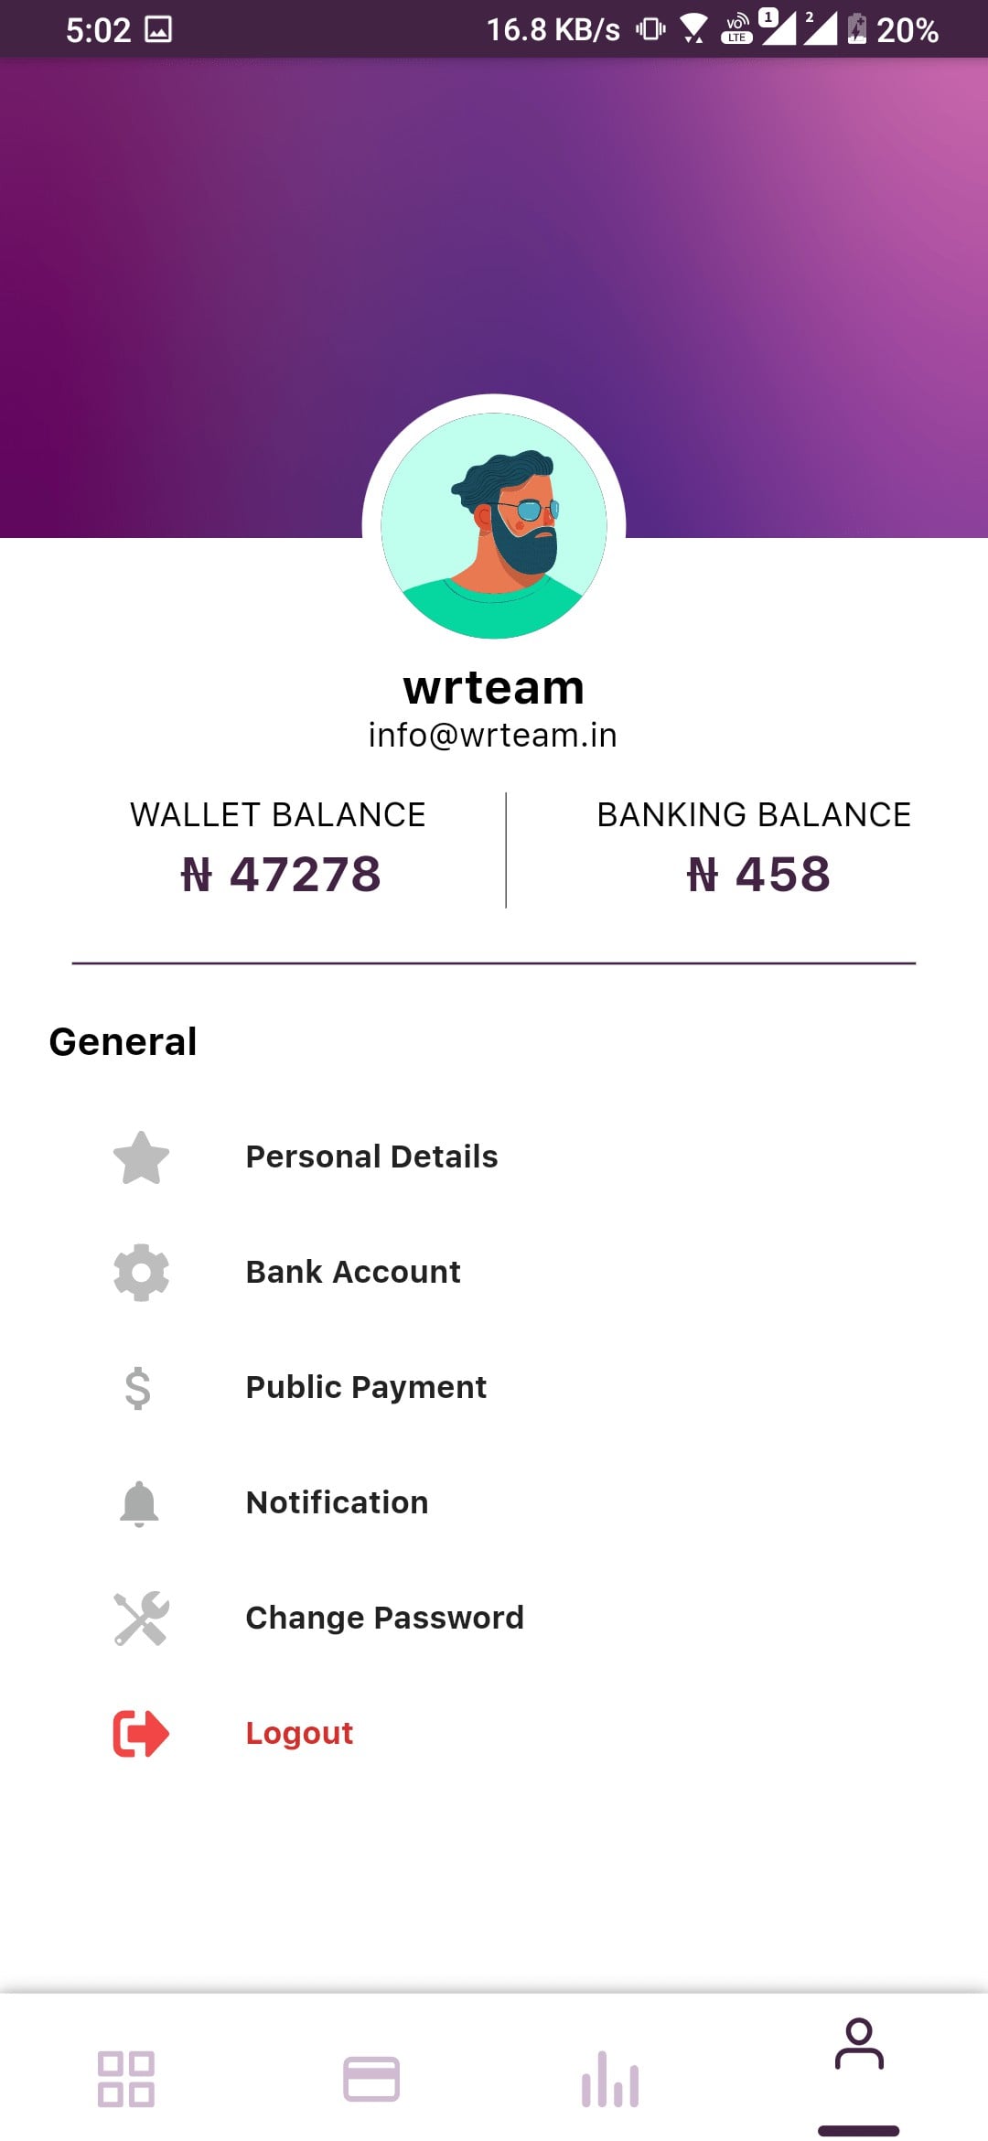
Task: Open Notification settings
Action: click(337, 1503)
